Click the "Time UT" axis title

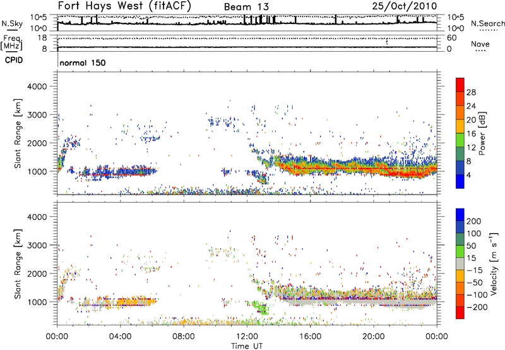tap(247, 346)
